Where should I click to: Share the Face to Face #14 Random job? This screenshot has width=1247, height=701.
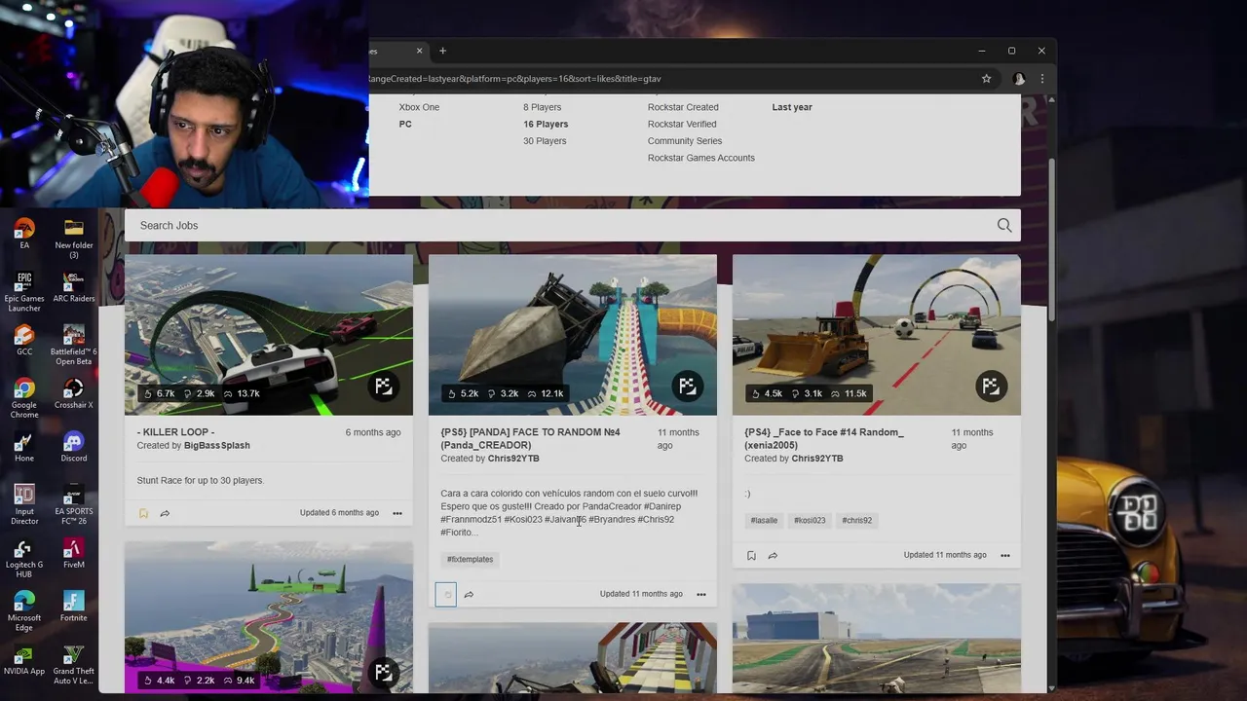click(x=773, y=555)
